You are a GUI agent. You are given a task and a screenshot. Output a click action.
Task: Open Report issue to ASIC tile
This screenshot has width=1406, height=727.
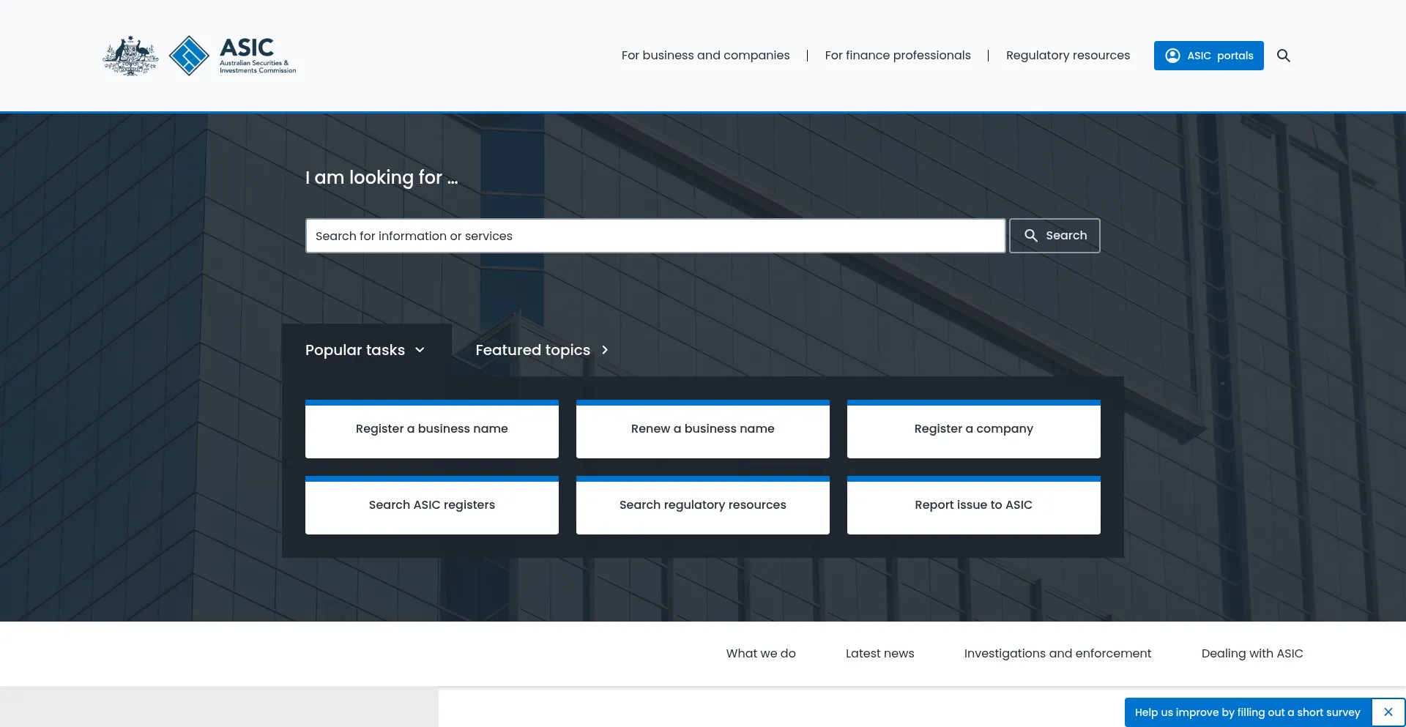[974, 505]
